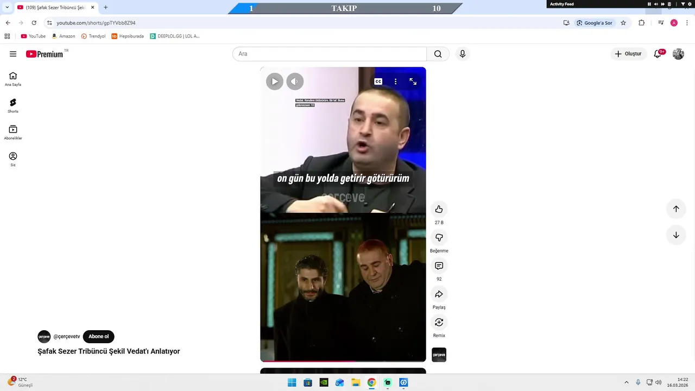
Task: Open YouTube bookmark
Action: point(33,36)
